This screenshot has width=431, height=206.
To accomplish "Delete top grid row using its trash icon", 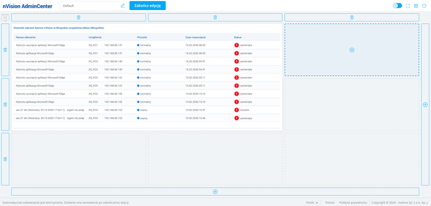I will coord(5,50).
